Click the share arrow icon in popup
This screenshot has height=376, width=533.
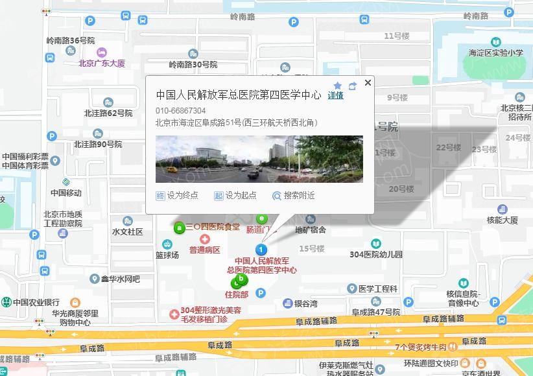coord(353,86)
